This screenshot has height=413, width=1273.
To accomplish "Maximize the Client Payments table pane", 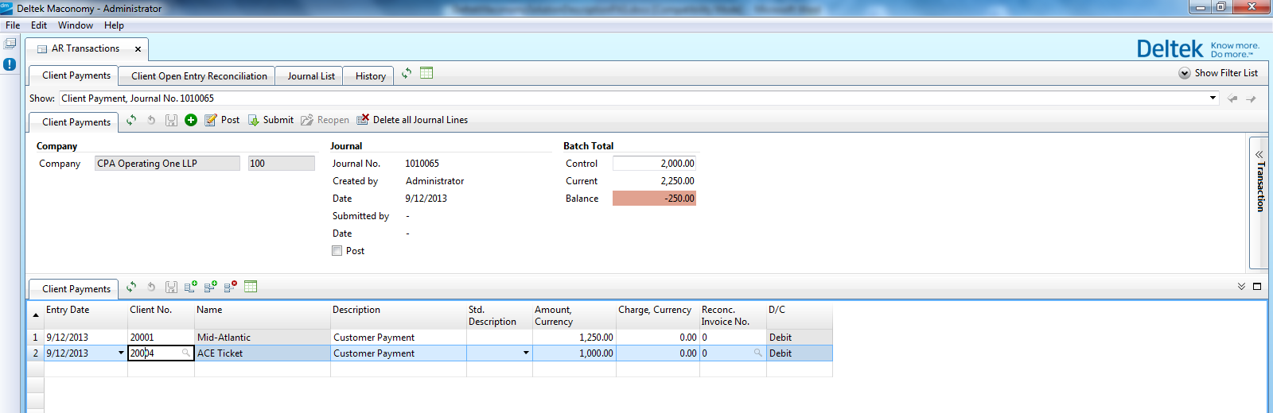I will 1257,287.
